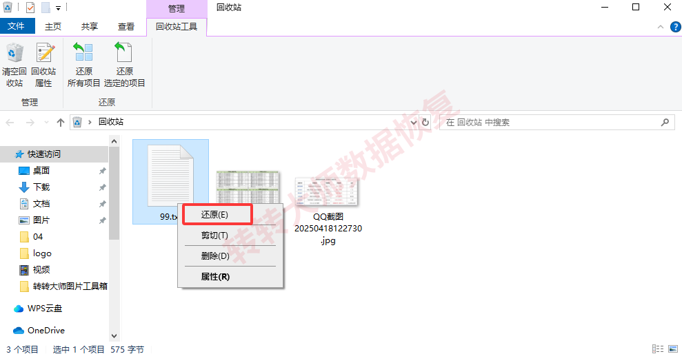This screenshot has height=354, width=682.
Task: Click the search magnifier icon
Action: (665, 123)
